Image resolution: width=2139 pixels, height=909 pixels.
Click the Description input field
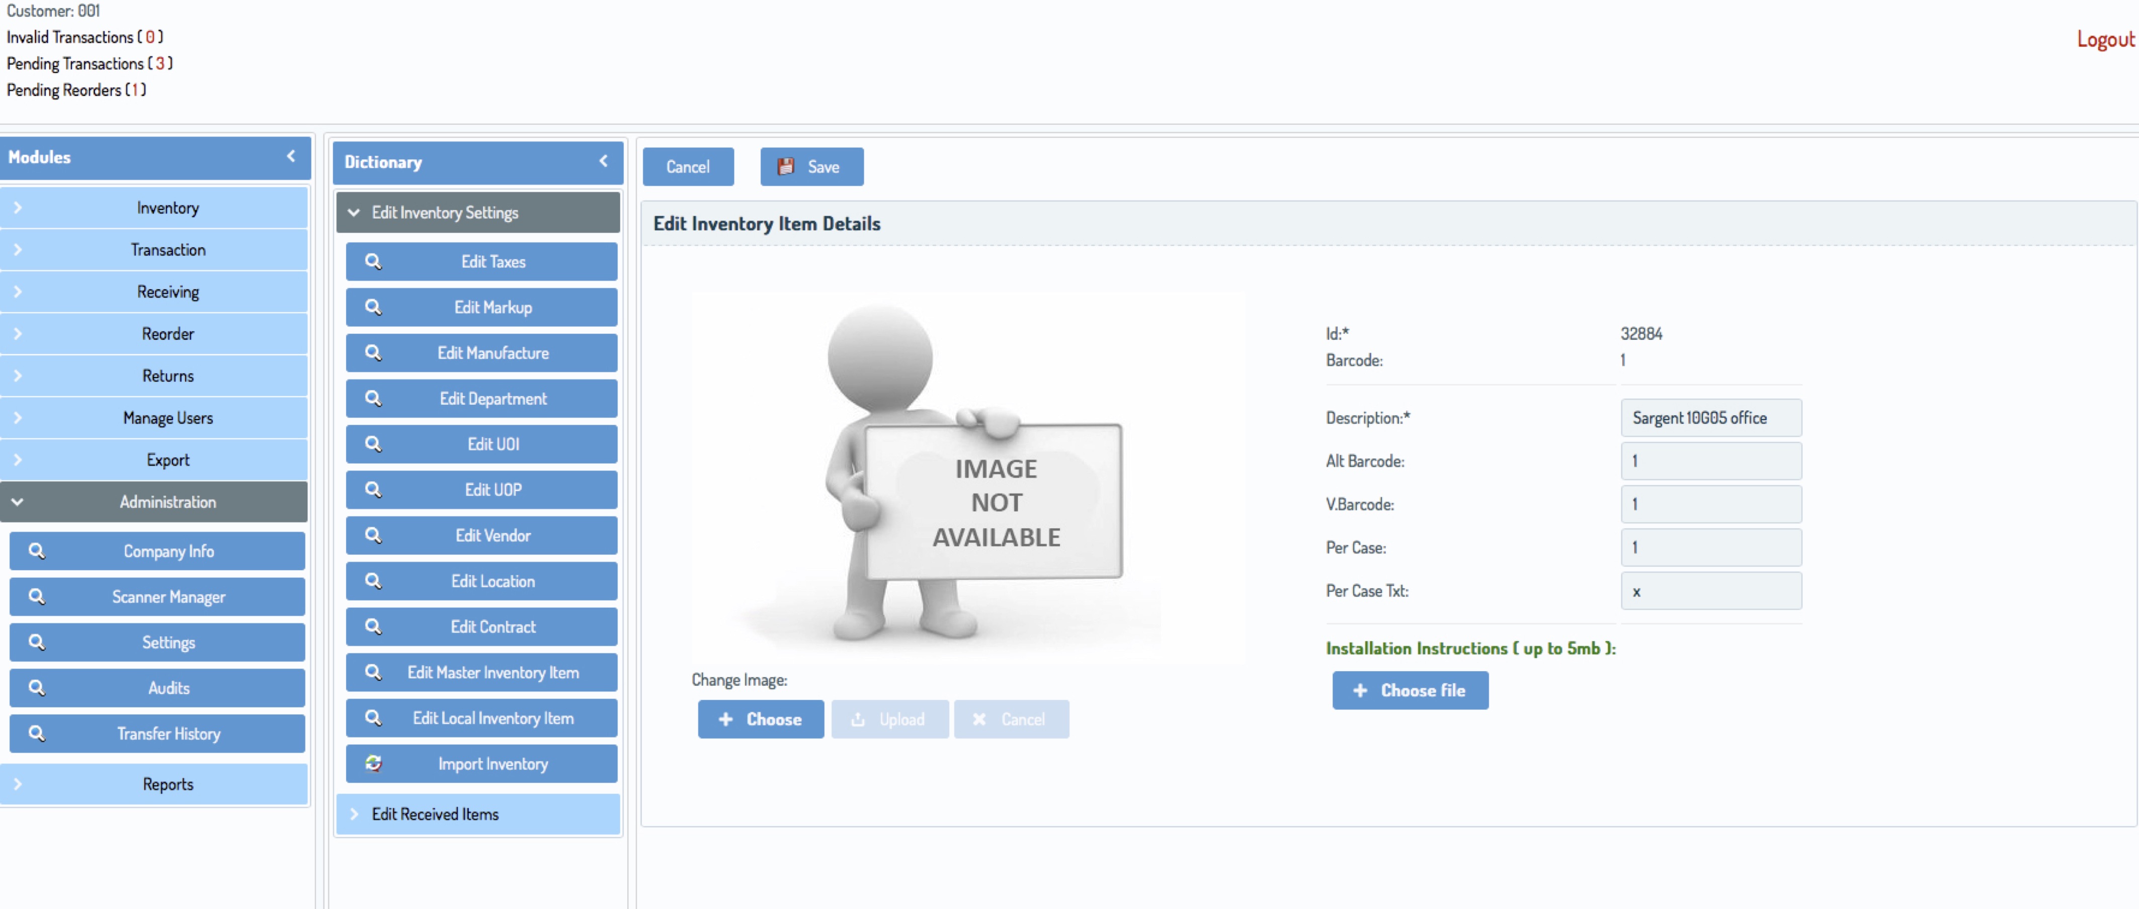[x=1710, y=418]
